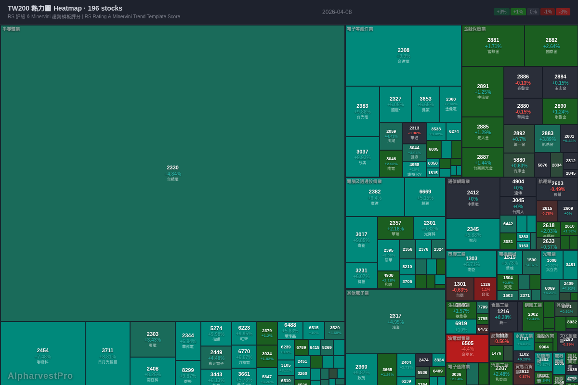The height and width of the screenshot is (385, 578).
Task: Click the 2317 鴻海 tile
Action: (395, 321)
